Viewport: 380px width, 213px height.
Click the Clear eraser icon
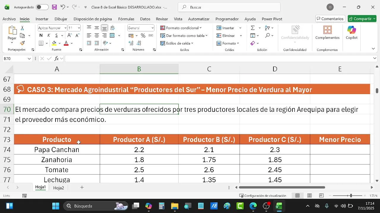tap(253, 43)
